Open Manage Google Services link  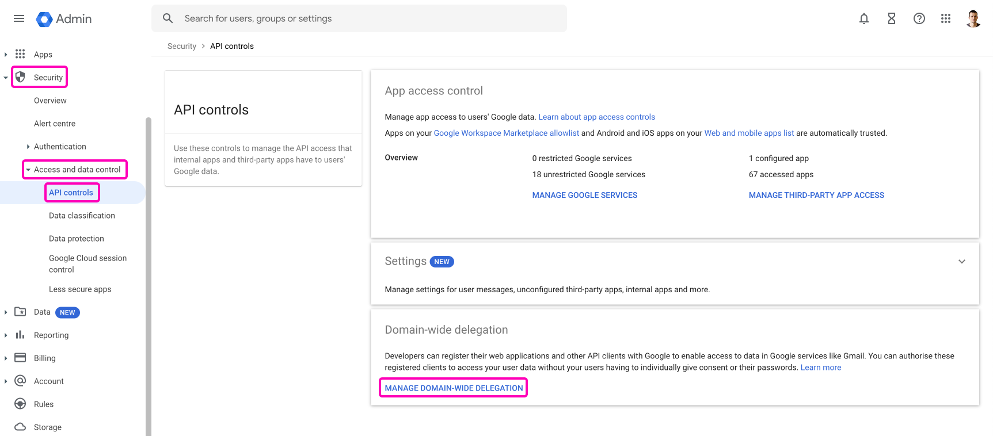(x=584, y=195)
